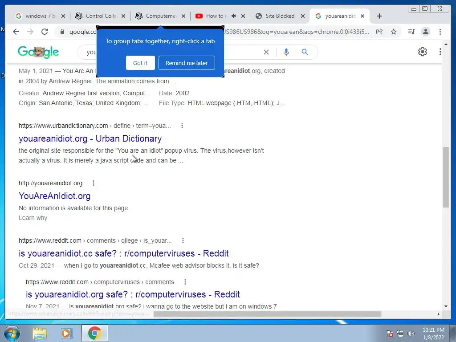This screenshot has width=456, height=342.
Task: Click the blue magnifier search icon
Action: point(305,52)
